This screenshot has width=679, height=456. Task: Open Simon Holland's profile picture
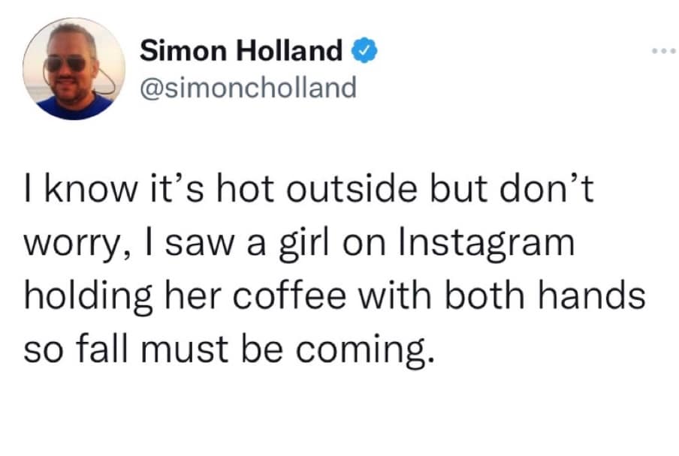[74, 68]
